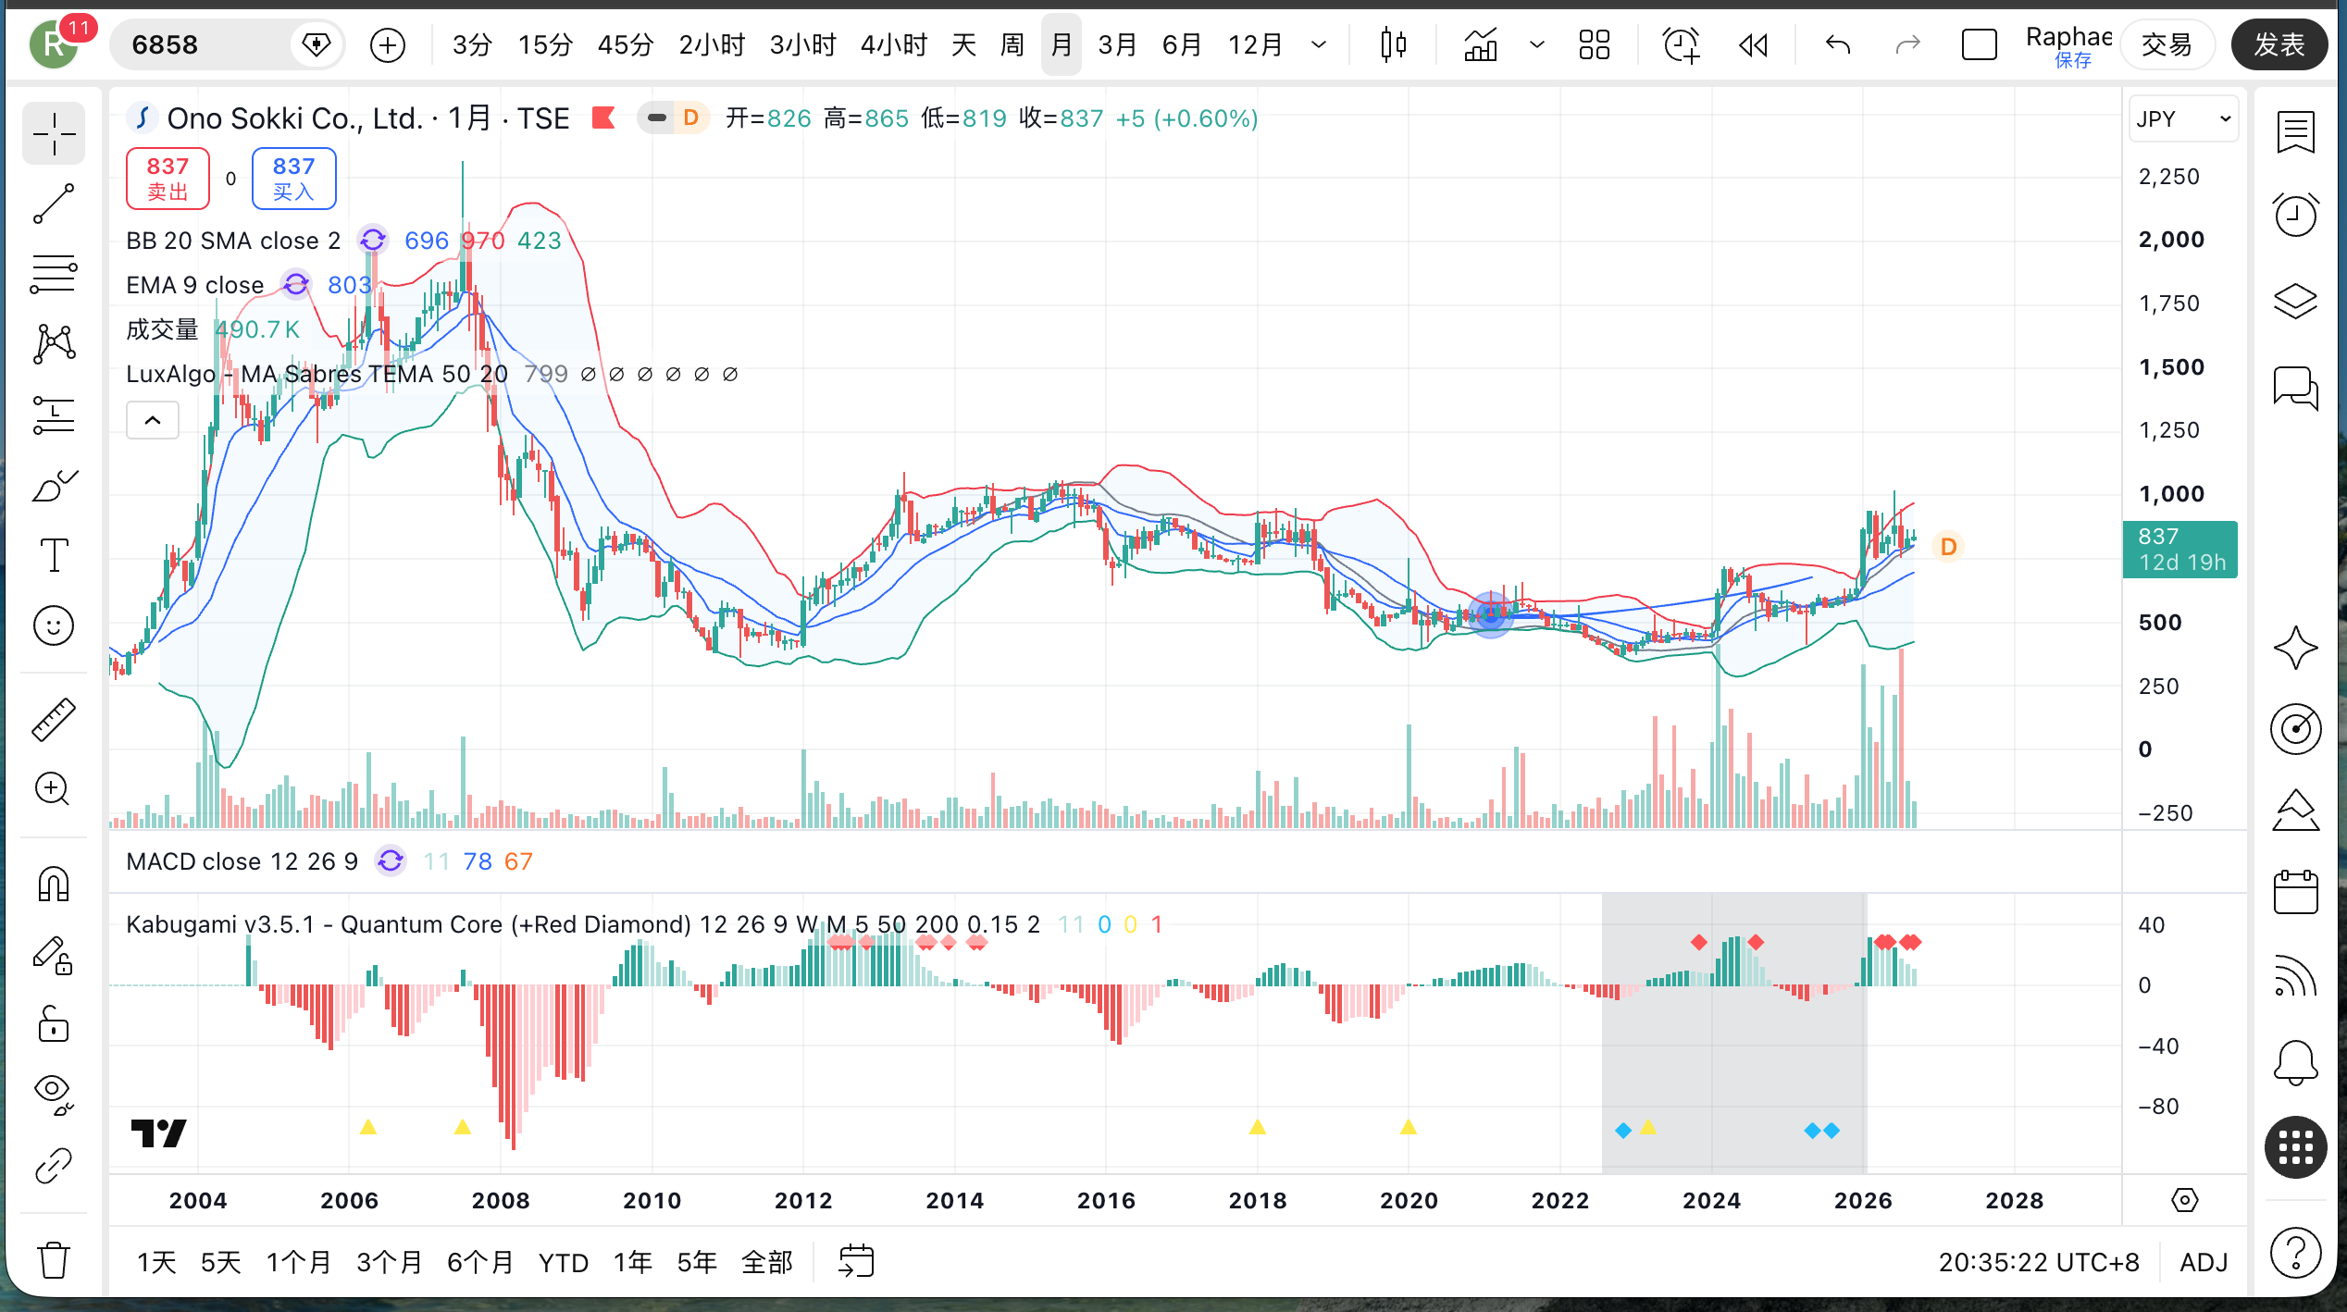The width and height of the screenshot is (2347, 1312).
Task: Click the 837 买入 buy button
Action: point(293,179)
